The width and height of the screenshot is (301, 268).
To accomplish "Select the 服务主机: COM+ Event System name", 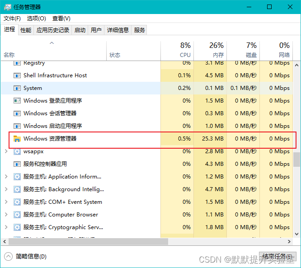I will pos(62,202).
